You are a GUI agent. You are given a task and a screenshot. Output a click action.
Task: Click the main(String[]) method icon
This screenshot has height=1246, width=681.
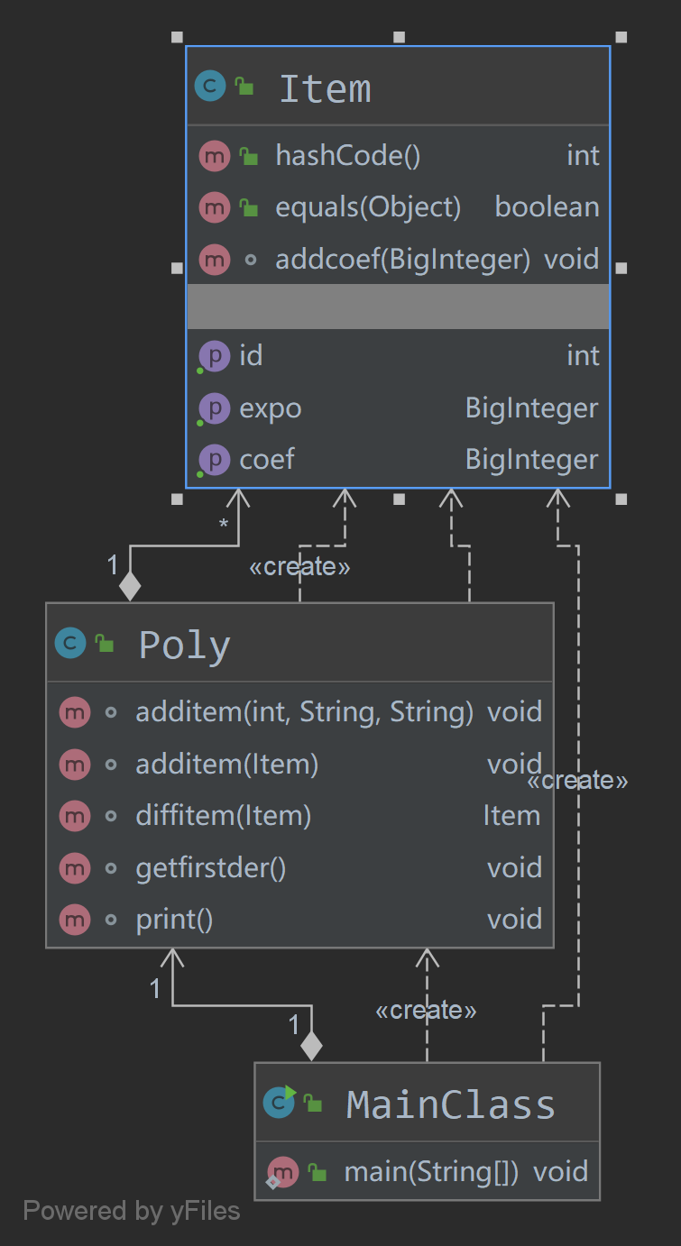282,1172
